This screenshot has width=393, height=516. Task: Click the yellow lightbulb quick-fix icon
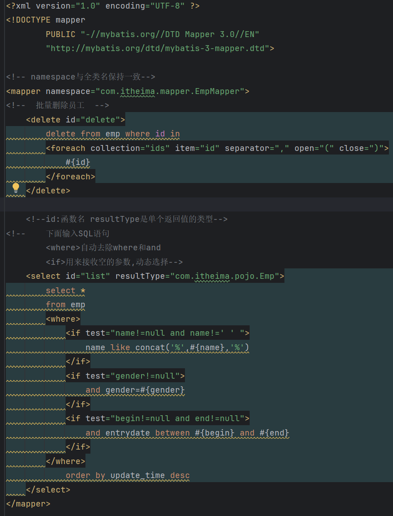coord(16,188)
